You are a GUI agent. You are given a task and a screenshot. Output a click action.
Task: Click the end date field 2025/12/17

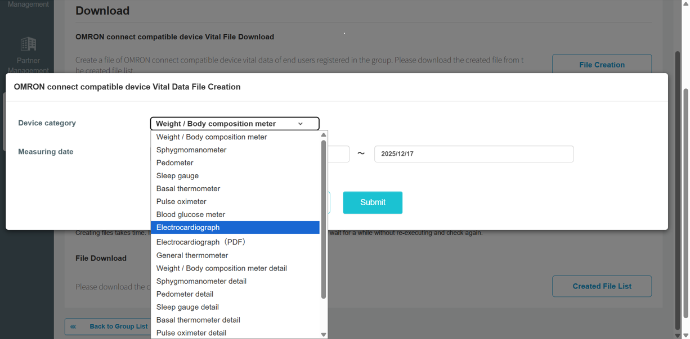[x=474, y=154]
